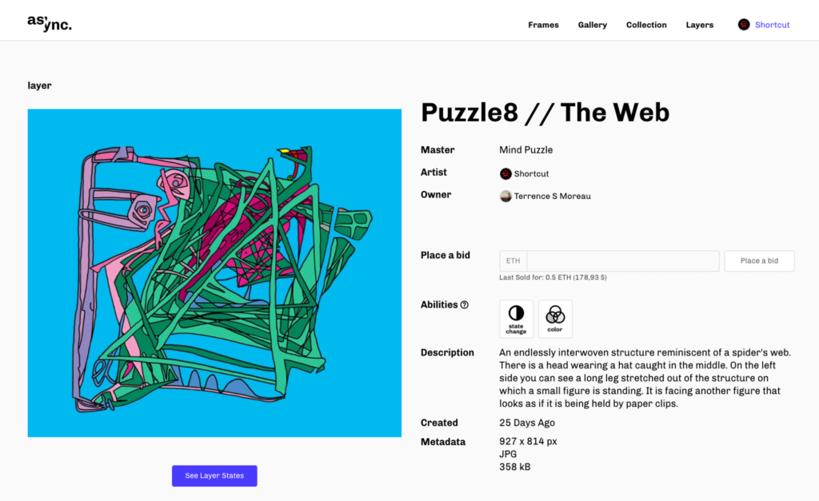Open the Frames menu item

[x=543, y=25]
